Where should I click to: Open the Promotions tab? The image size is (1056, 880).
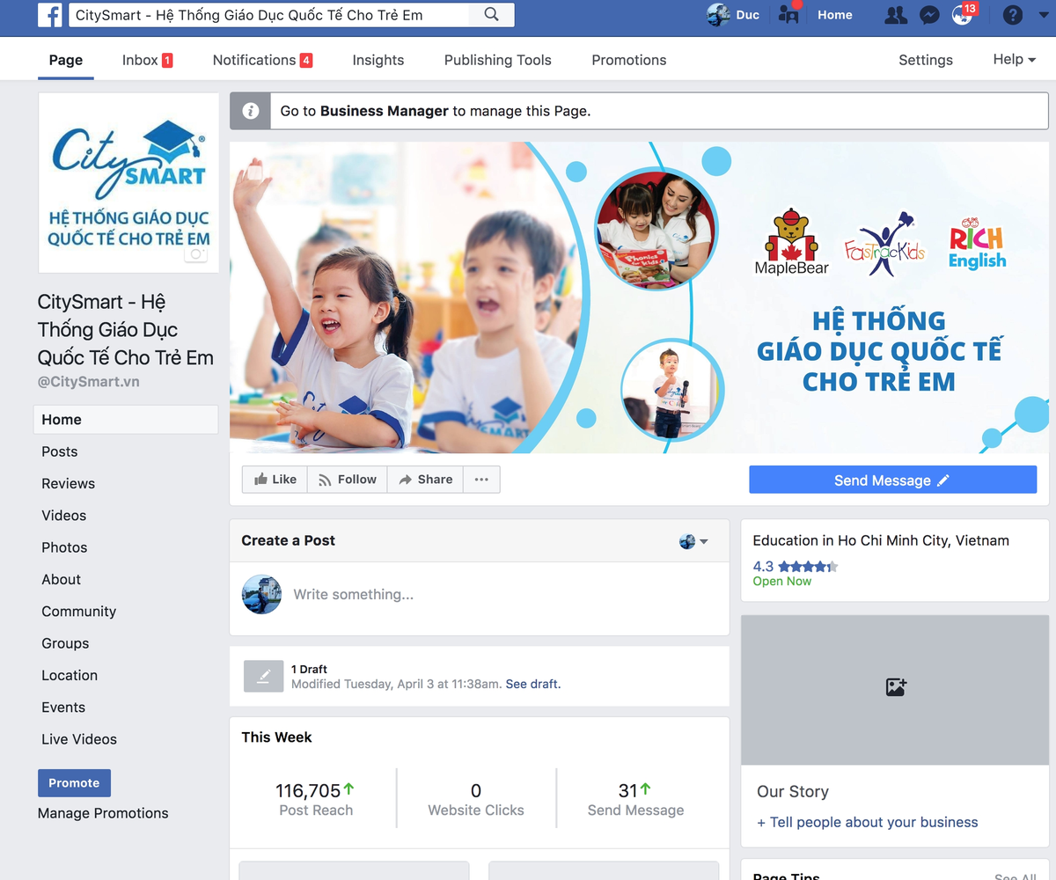pos(629,60)
